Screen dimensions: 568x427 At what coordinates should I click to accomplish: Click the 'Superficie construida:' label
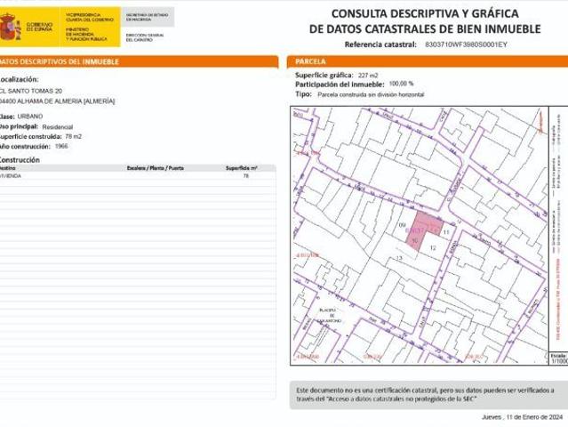[30, 137]
